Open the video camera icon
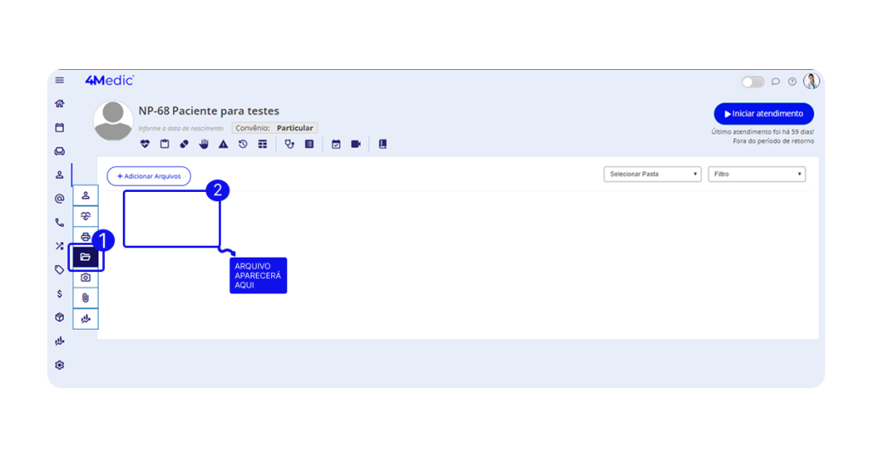 pos(356,144)
